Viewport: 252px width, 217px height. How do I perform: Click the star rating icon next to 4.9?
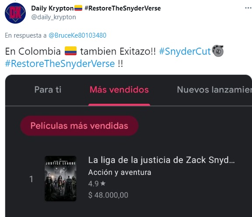point(103,183)
